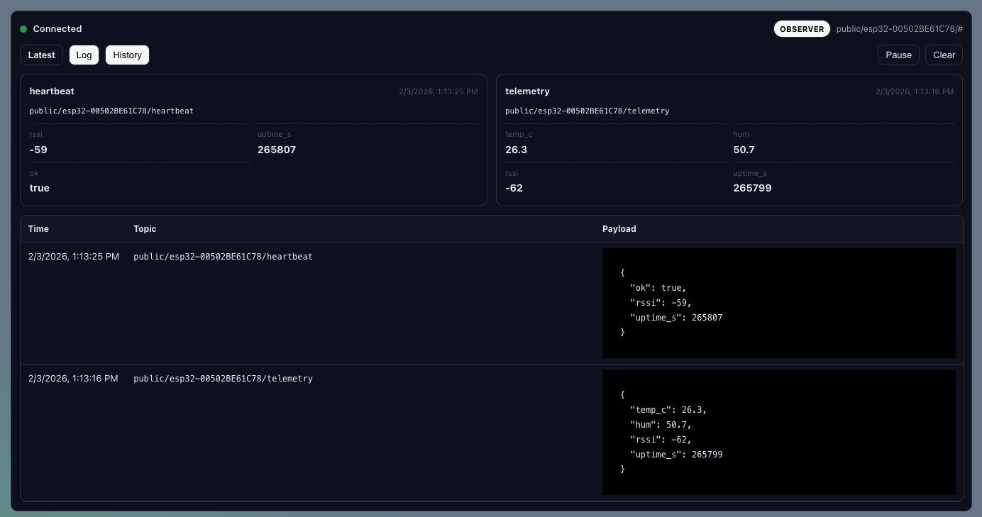
Task: Click the OBSERVER role badge
Action: (x=802, y=29)
